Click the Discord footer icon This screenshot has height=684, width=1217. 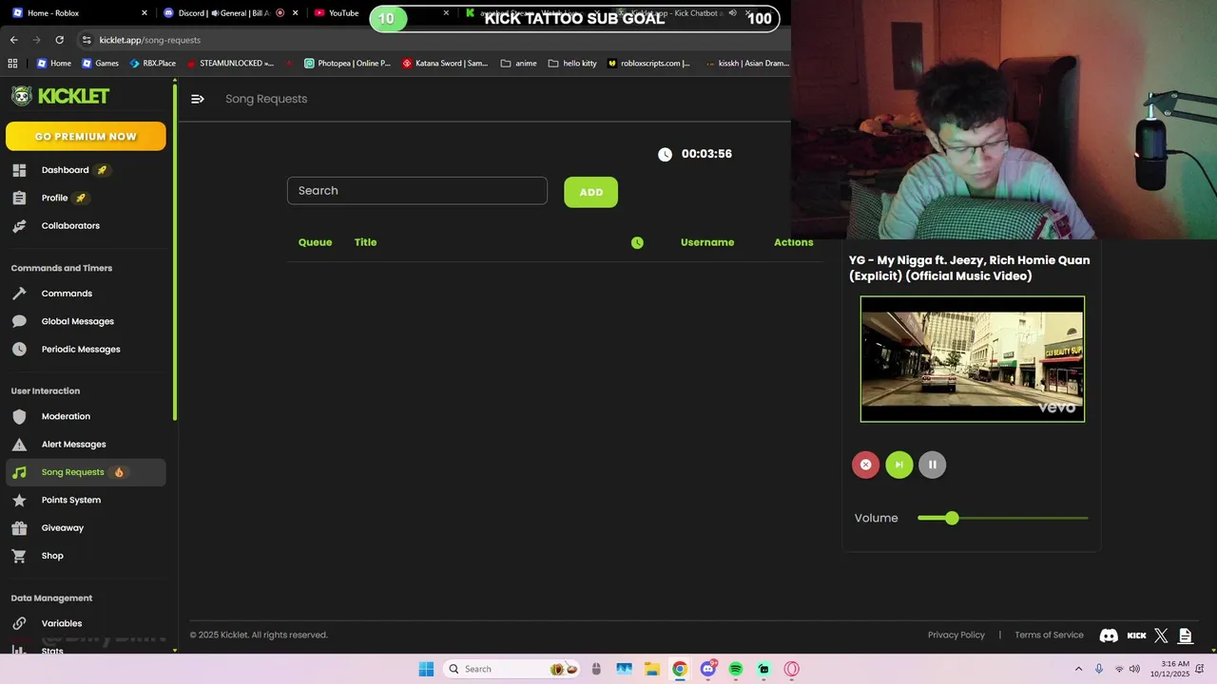point(1109,636)
